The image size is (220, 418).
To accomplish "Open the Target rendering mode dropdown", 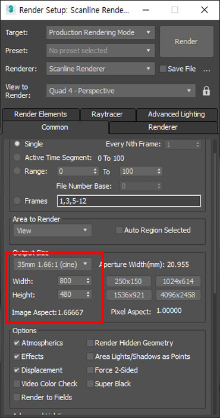I will 100,32.
